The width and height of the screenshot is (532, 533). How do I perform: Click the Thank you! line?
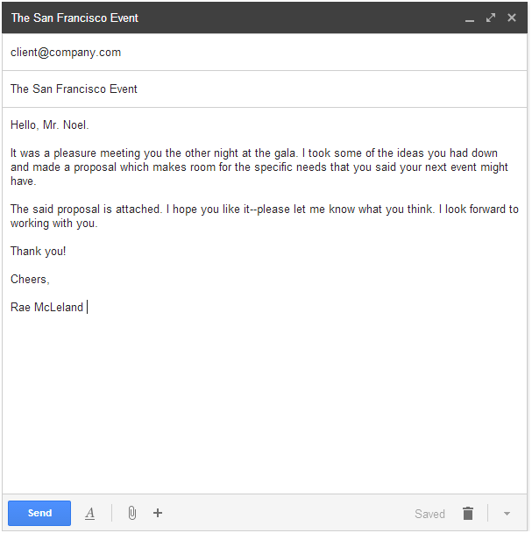pyautogui.click(x=38, y=252)
